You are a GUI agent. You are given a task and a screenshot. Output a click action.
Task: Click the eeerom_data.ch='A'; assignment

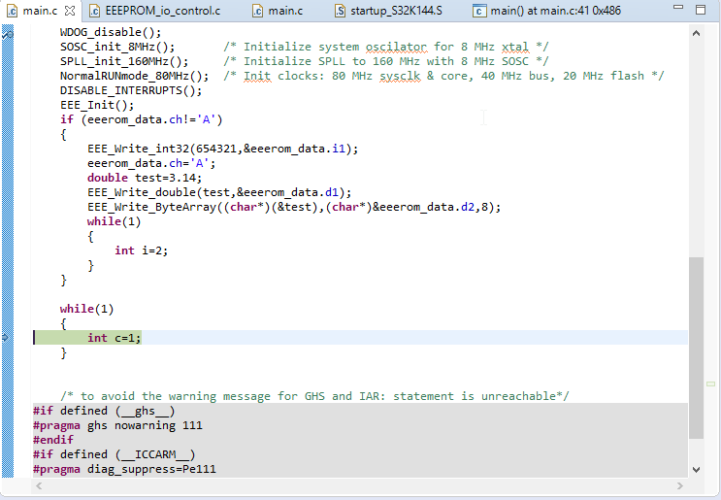coord(151,163)
